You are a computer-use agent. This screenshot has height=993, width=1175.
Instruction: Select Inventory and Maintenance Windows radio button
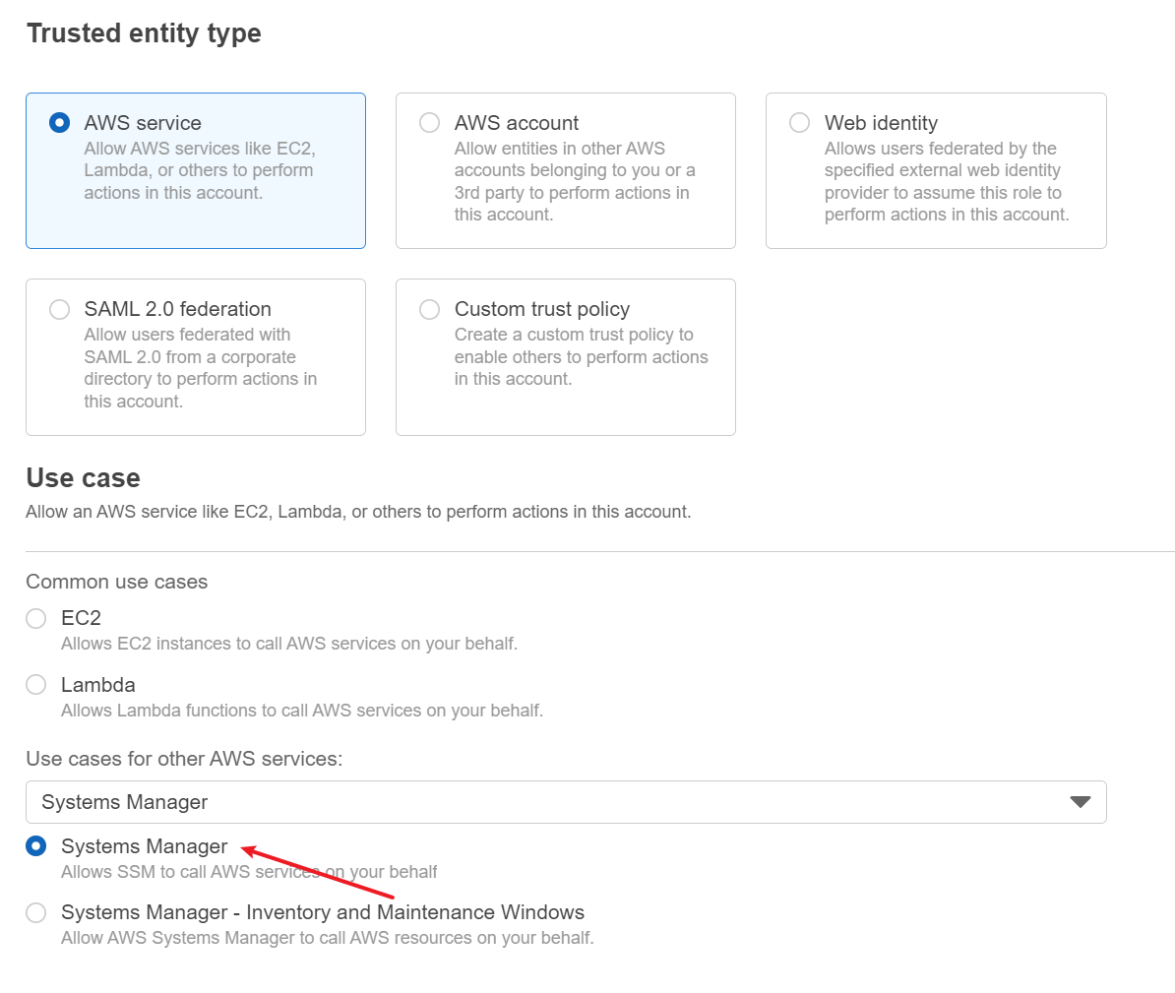[36, 913]
